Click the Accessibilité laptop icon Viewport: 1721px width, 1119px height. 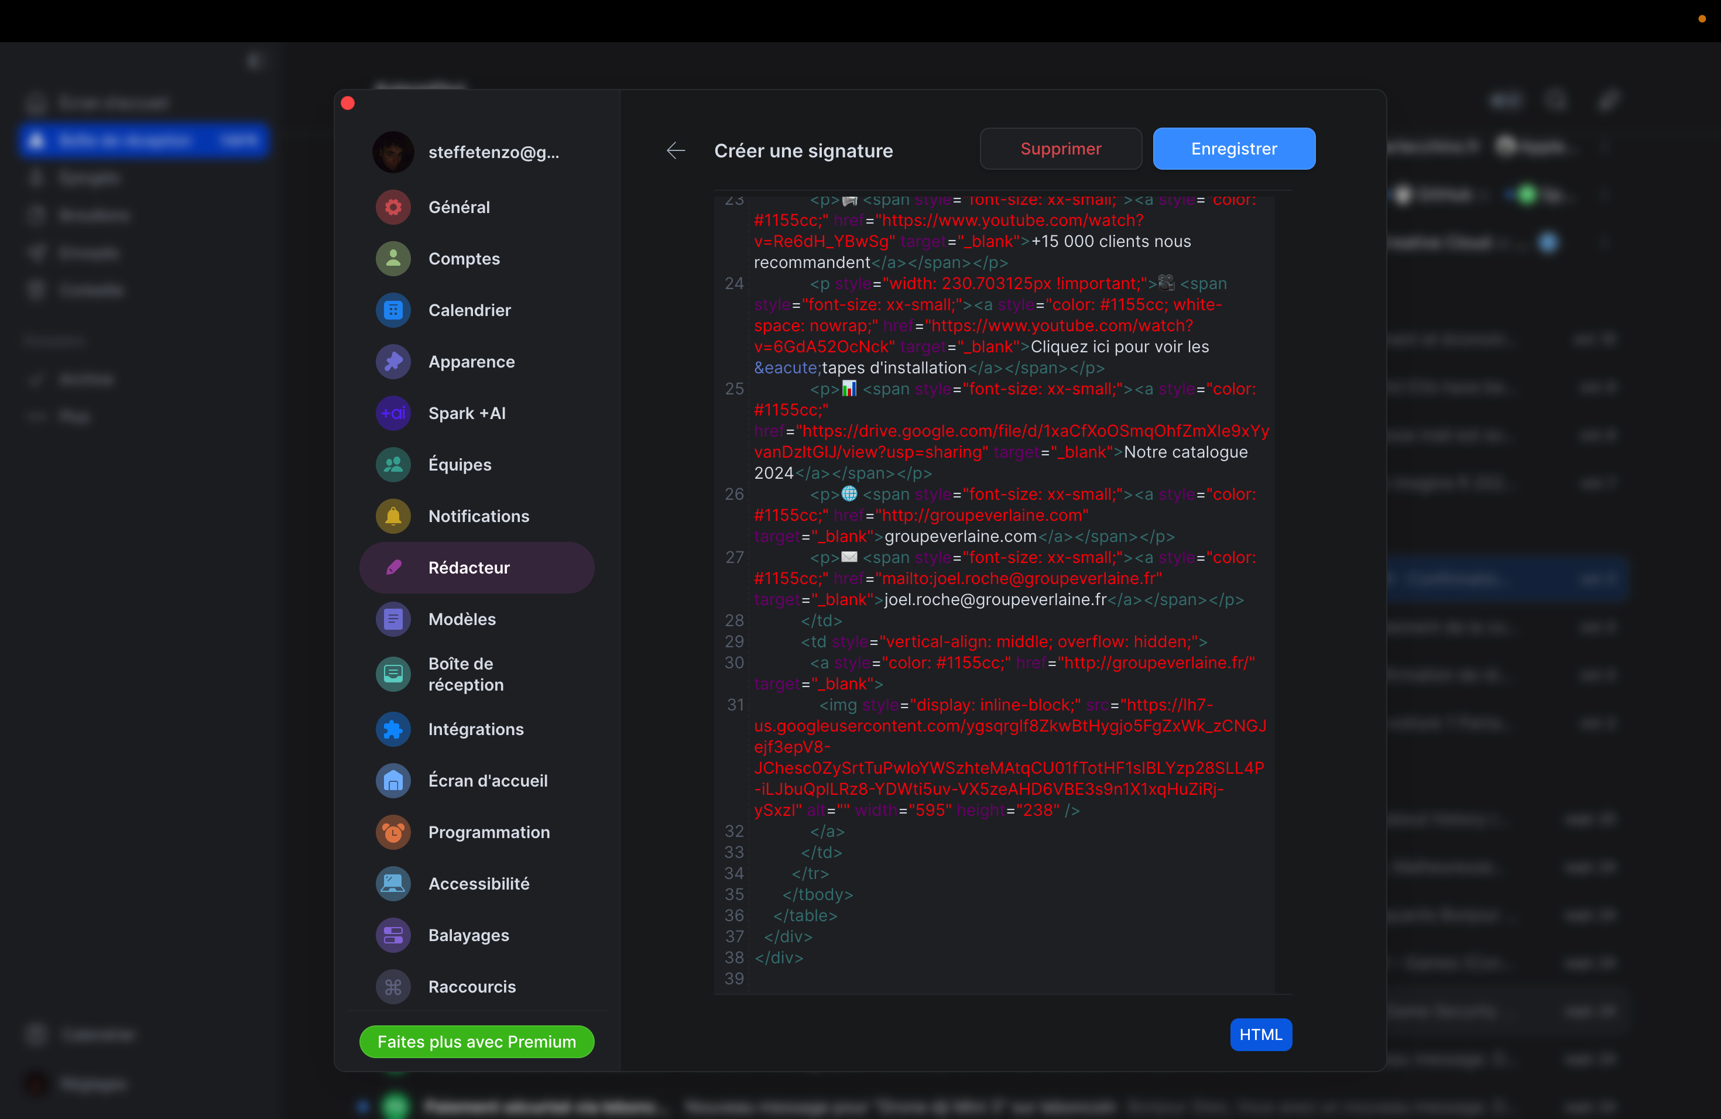click(393, 883)
